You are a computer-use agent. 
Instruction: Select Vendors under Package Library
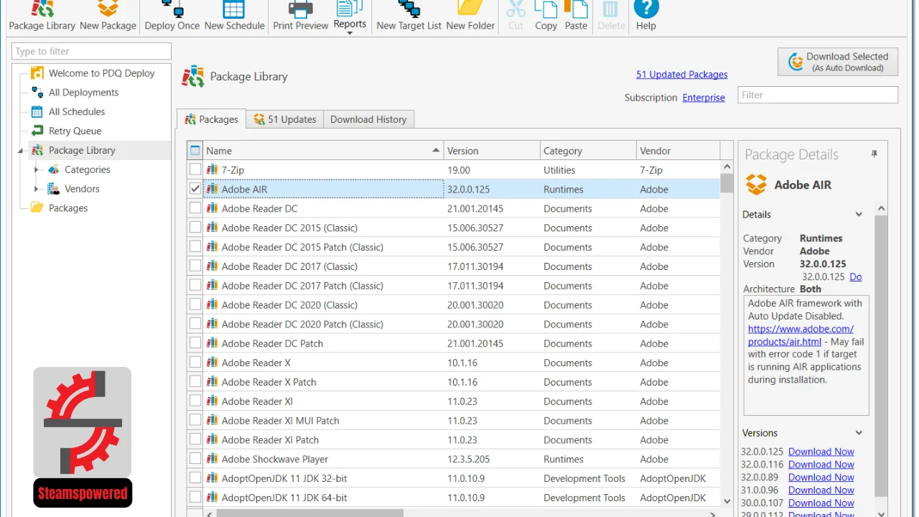click(73, 189)
